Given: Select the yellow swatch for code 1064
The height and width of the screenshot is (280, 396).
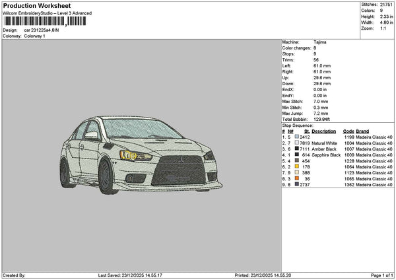Looking at the screenshot, I should coord(297,167).
